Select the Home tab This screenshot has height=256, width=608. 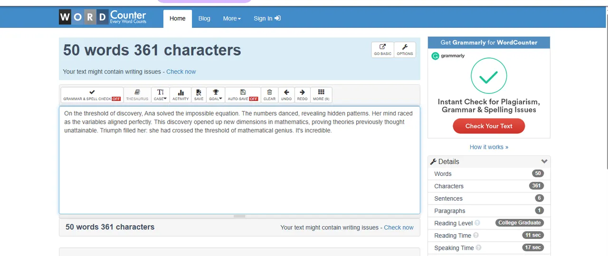click(x=178, y=18)
